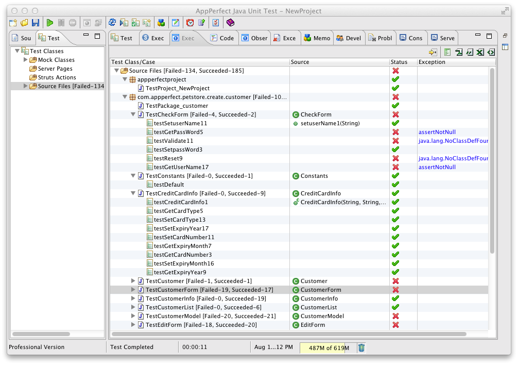
Task: Collapse the TestConstants node
Action: 133,176
